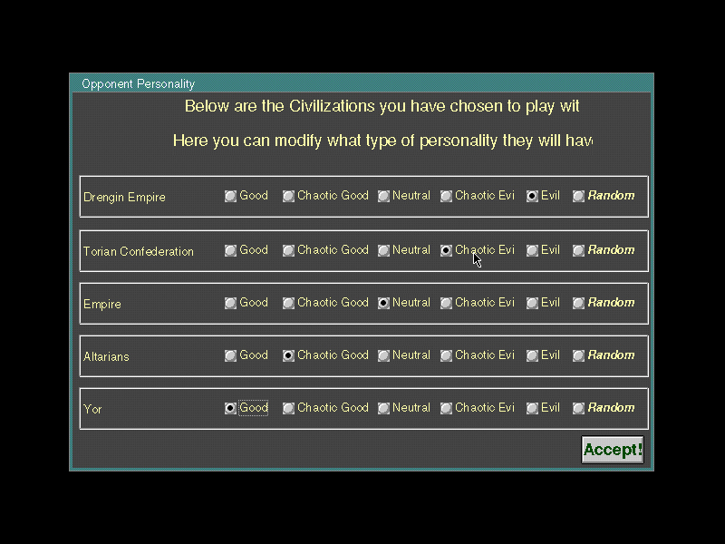
Task: Choose Random for the Empire row
Action: [x=578, y=303]
